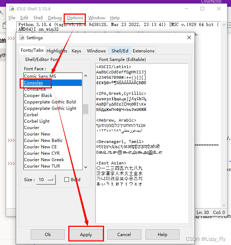The image size is (231, 245).
Task: Maximize the IDLE Shell window
Action: coord(202,9)
